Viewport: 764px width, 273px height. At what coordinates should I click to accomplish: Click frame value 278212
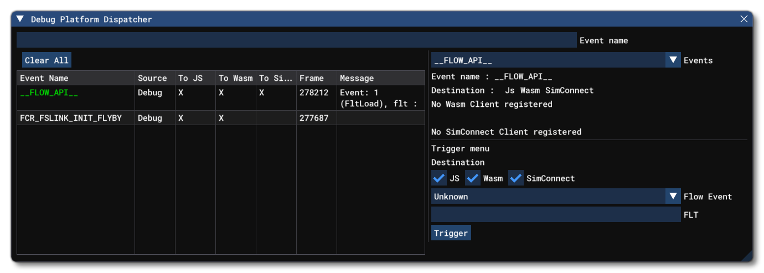click(x=314, y=92)
